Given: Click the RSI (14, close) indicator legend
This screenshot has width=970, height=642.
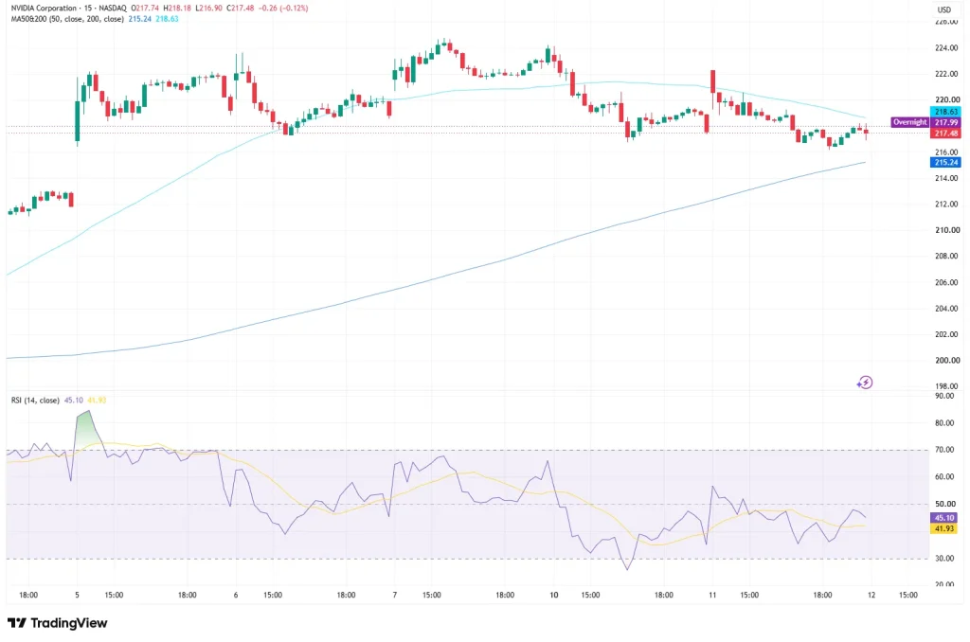Looking at the screenshot, I should pyautogui.click(x=35, y=401).
